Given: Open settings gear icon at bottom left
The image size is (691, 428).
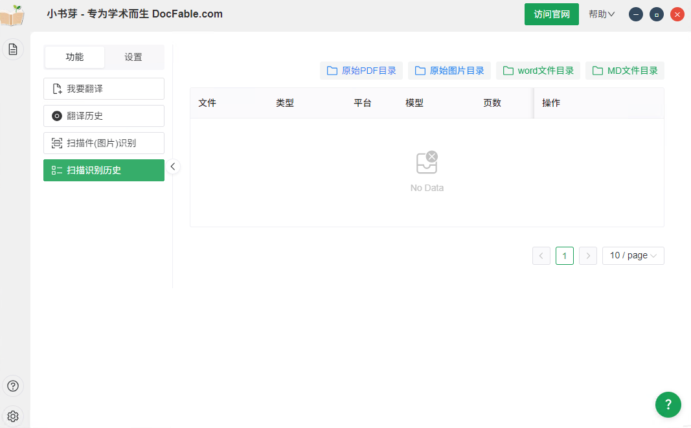Looking at the screenshot, I should 13,416.
